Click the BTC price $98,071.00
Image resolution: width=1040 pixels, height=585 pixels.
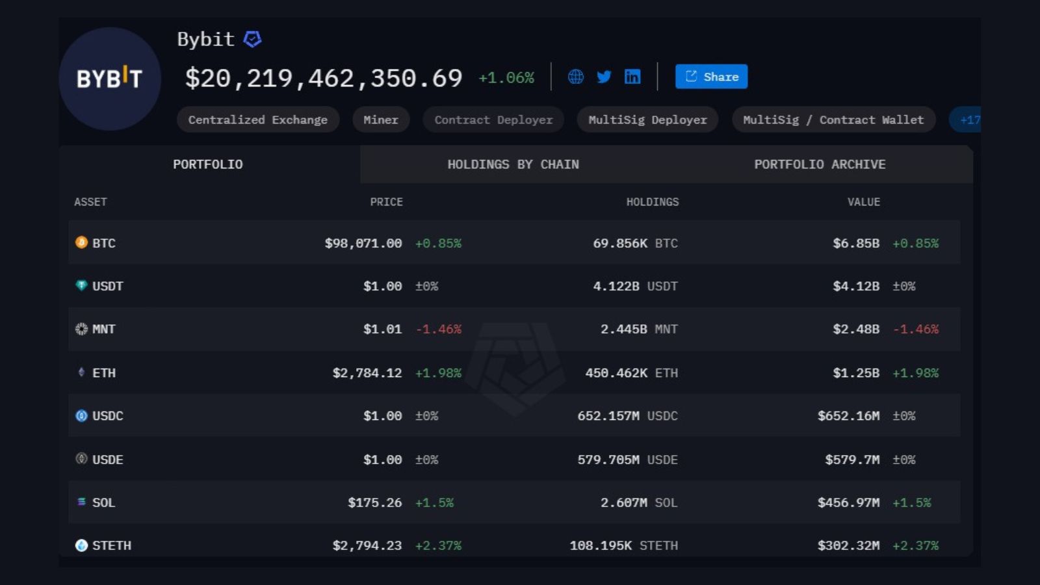click(x=363, y=243)
